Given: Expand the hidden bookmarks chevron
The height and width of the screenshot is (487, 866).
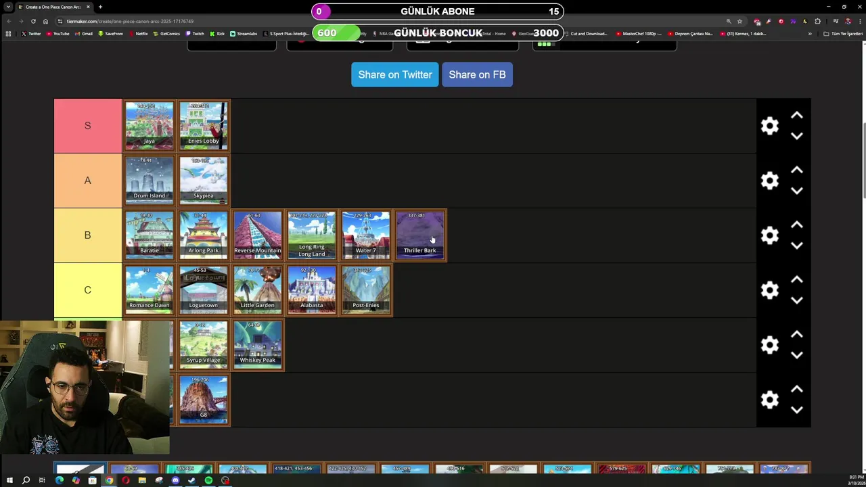Looking at the screenshot, I should (x=810, y=34).
